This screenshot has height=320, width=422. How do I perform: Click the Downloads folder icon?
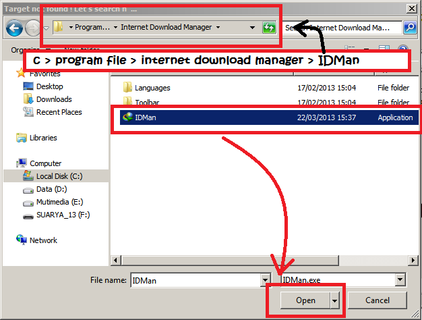click(x=28, y=99)
